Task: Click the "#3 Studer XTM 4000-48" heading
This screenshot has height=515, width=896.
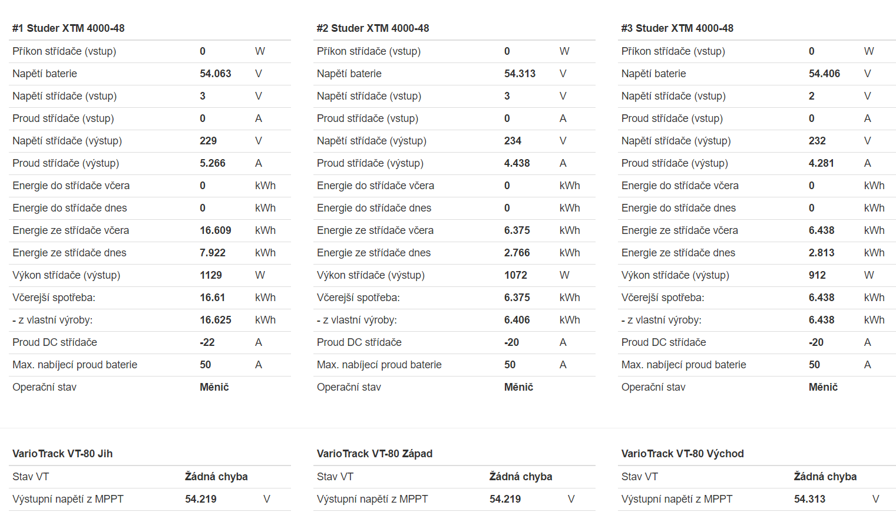Action: point(677,28)
